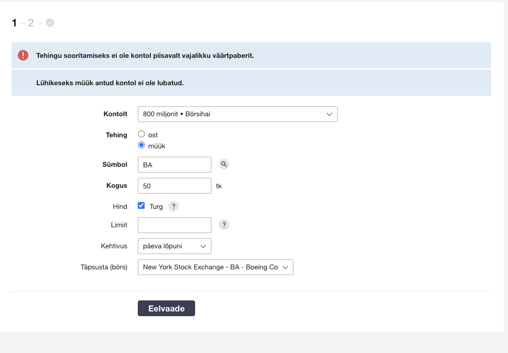Go to step 2 in wizard

31,23
